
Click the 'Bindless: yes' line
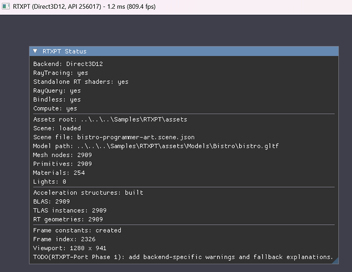pyautogui.click(x=57, y=100)
